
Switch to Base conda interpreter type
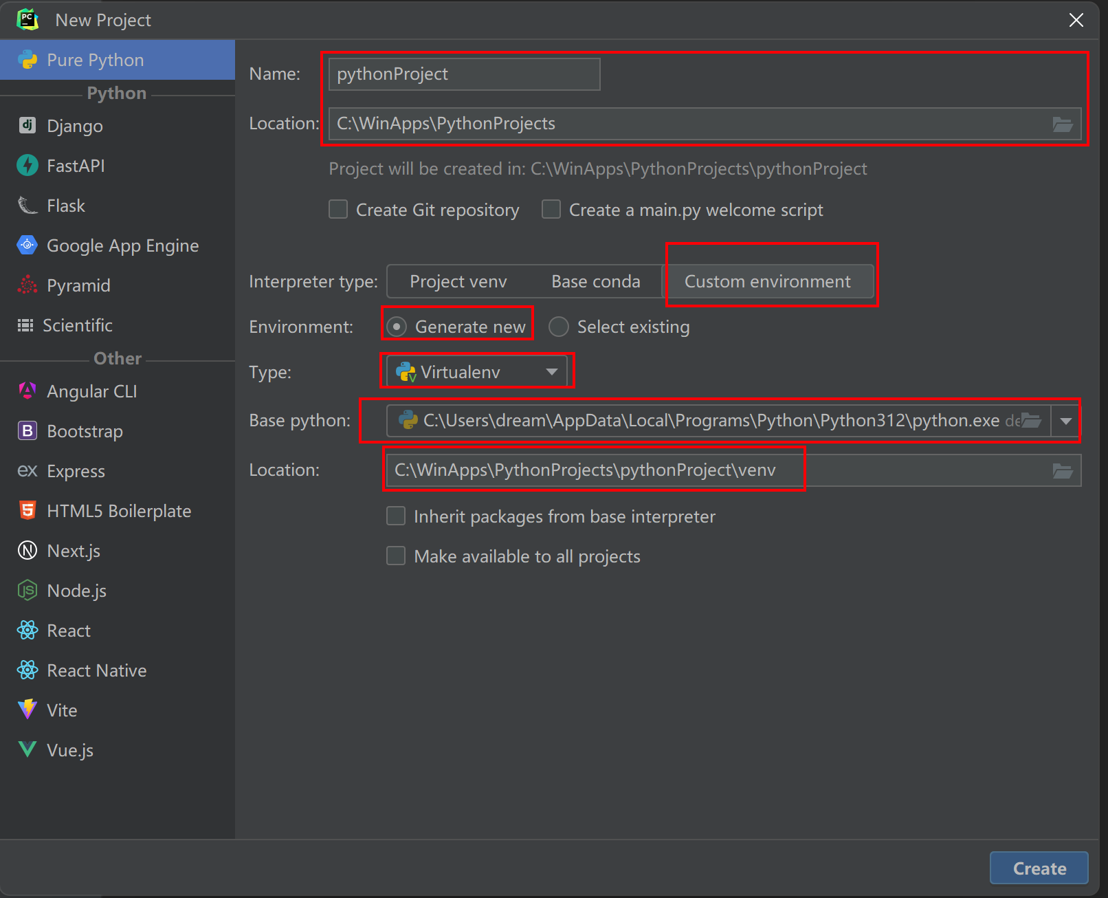(x=596, y=281)
